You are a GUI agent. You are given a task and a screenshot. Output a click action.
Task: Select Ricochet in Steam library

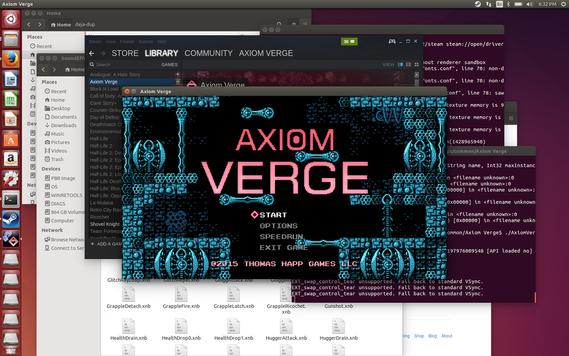[x=100, y=217]
